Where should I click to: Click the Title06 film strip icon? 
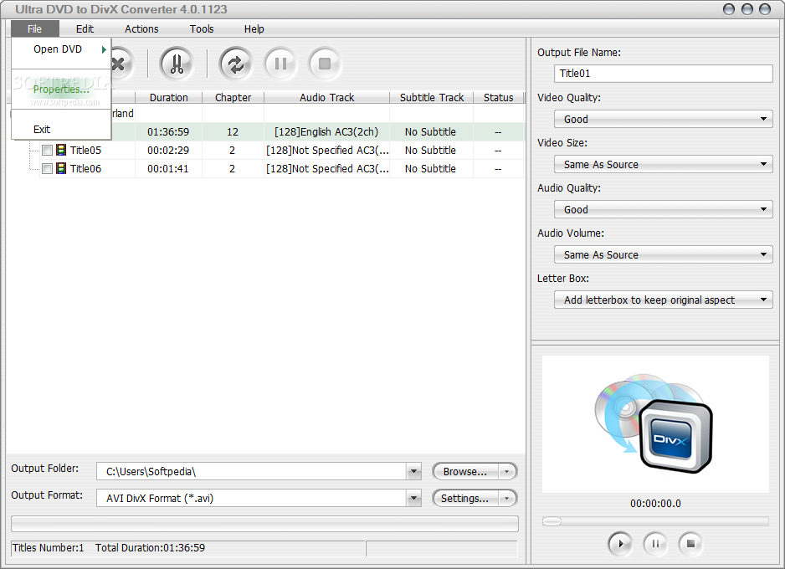click(61, 168)
